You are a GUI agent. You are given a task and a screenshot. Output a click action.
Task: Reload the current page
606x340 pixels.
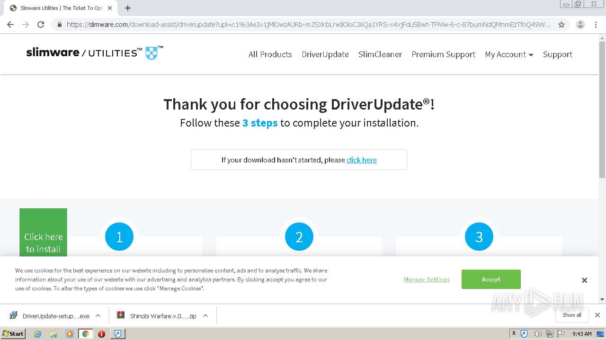pos(41,25)
